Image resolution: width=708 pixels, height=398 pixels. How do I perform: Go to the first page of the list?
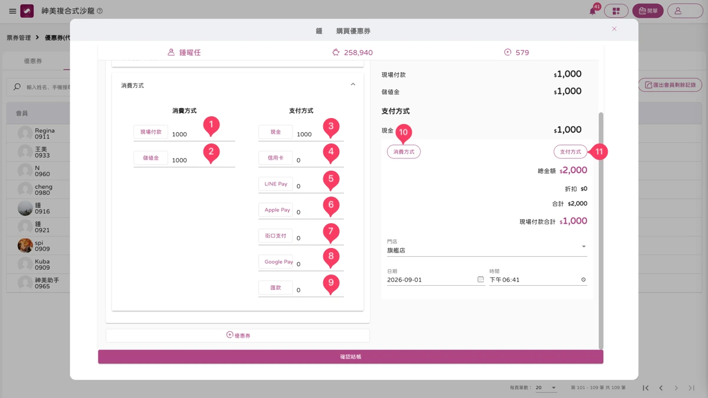click(x=646, y=388)
